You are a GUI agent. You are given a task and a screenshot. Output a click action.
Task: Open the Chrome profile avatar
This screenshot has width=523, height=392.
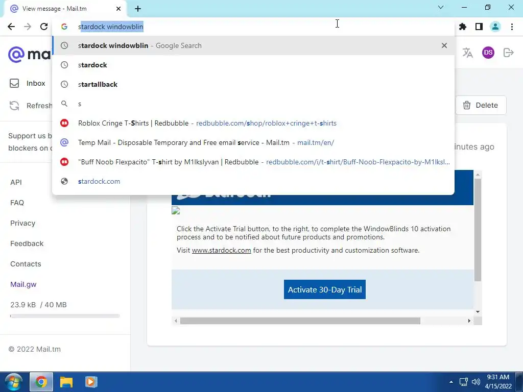[x=495, y=27]
